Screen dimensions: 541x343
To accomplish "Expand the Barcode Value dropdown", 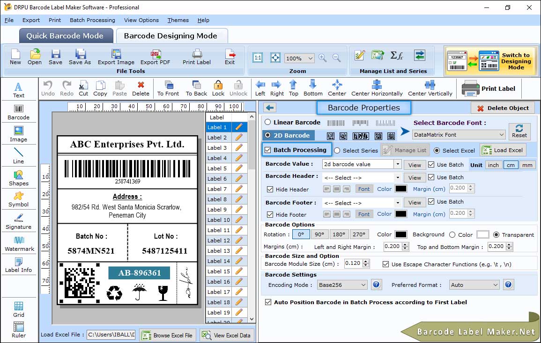I will (398, 164).
